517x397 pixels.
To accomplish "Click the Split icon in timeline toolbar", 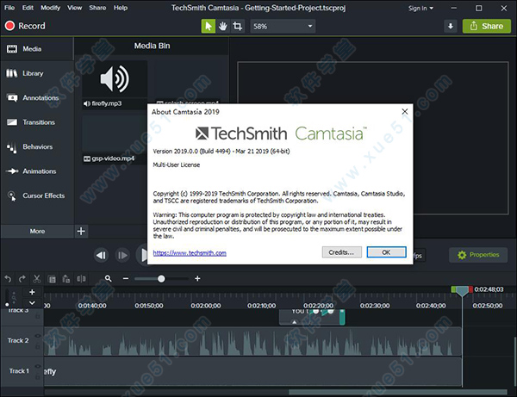I will [81, 279].
